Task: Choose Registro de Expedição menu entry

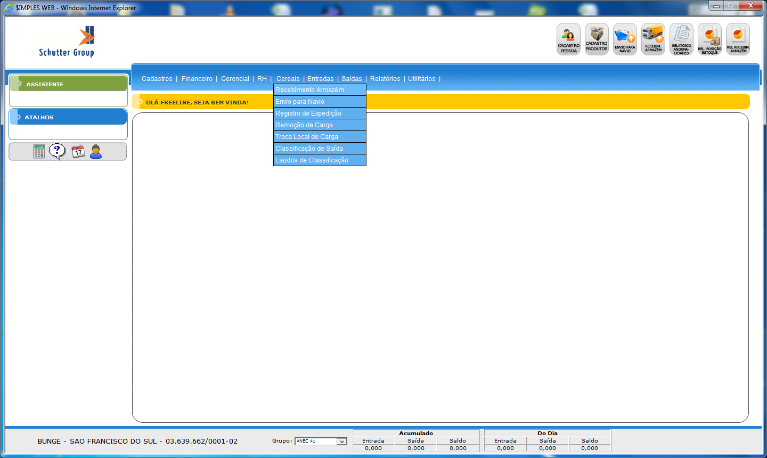Action: point(308,113)
